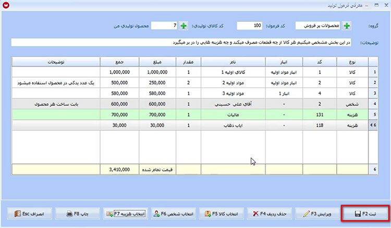Click the sum cell 600,000 in جمع column
Screen dimensions: 391x228
pos(119,104)
